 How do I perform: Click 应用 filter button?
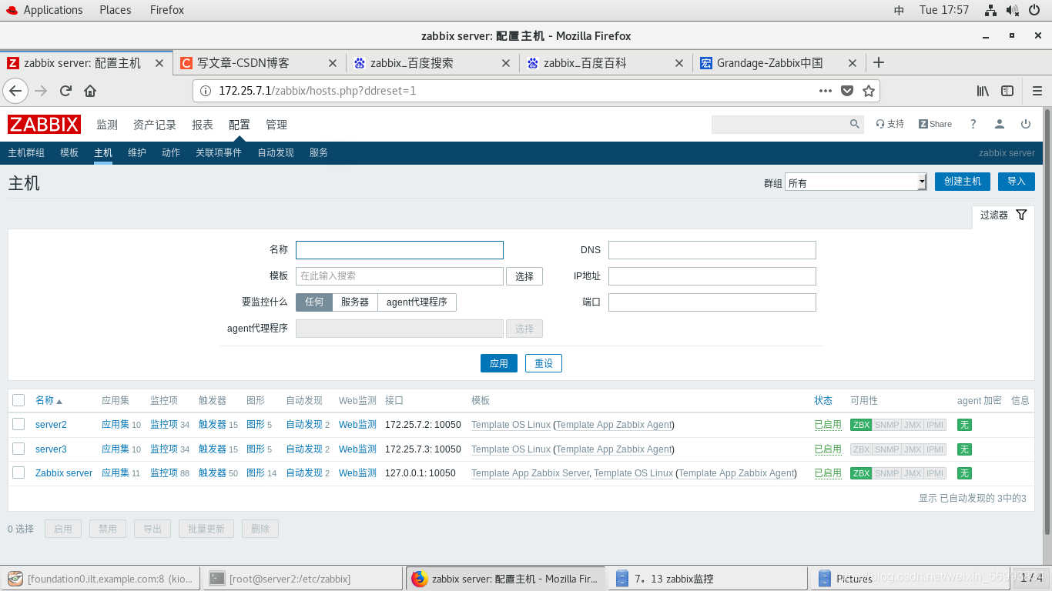[x=499, y=363]
